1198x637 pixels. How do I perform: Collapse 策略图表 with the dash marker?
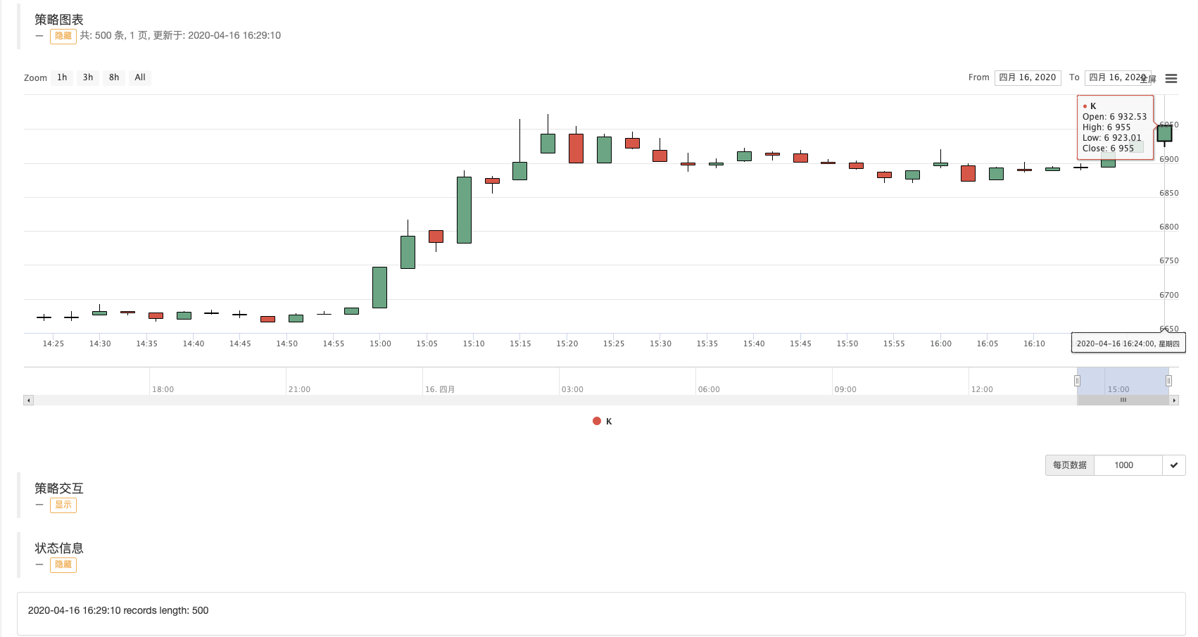(x=39, y=36)
